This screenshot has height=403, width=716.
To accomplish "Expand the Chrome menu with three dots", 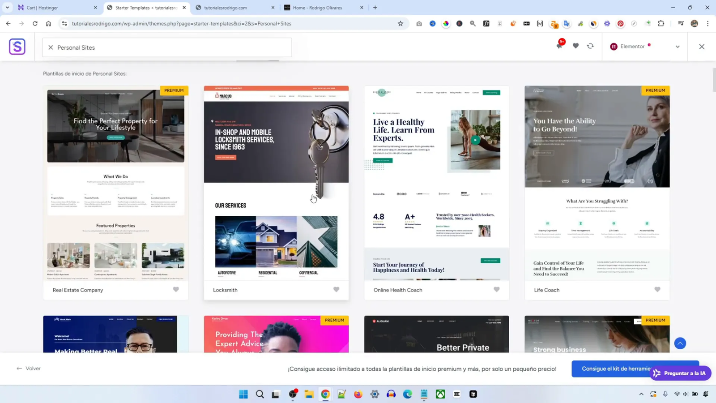I will (708, 24).
